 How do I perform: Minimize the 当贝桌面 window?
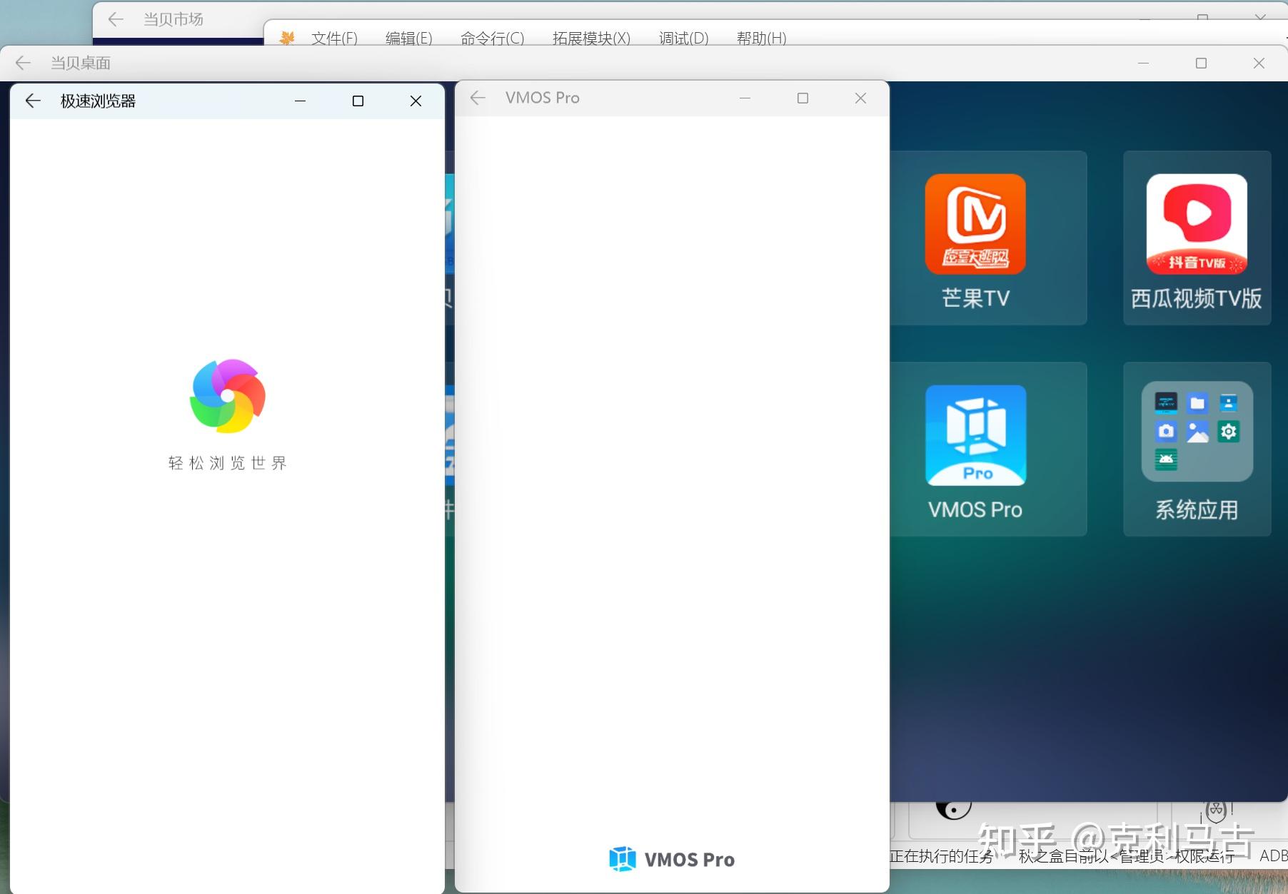(x=1143, y=63)
